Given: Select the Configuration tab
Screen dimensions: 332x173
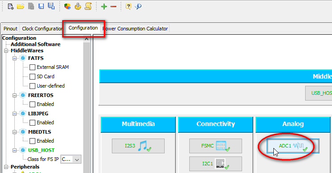Looking at the screenshot, I should pyautogui.click(x=83, y=28).
